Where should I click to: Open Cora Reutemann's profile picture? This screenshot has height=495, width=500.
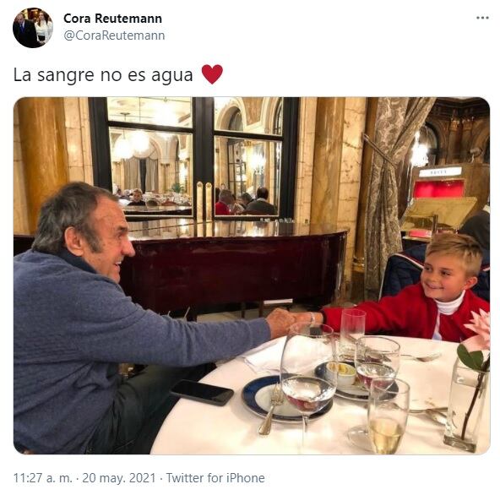(33, 28)
